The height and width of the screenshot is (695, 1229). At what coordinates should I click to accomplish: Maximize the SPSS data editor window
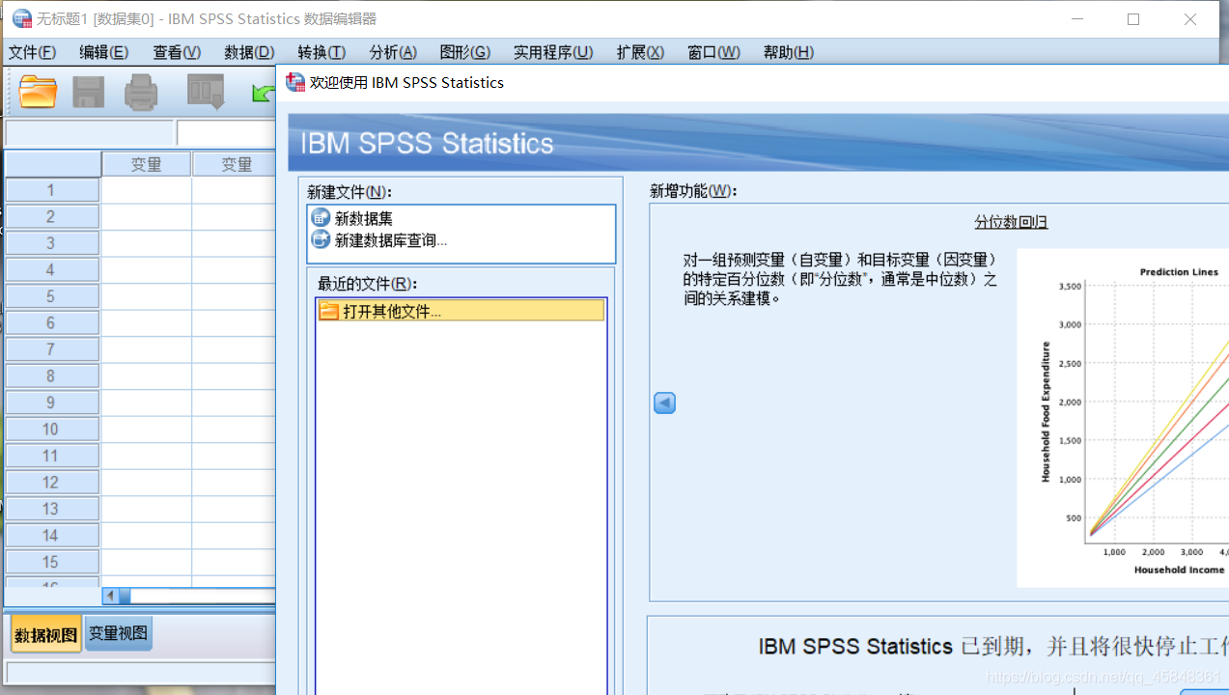pos(1133,19)
